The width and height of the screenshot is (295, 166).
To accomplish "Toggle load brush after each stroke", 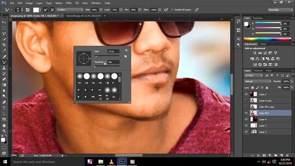I will pyautogui.click(x=46, y=10).
